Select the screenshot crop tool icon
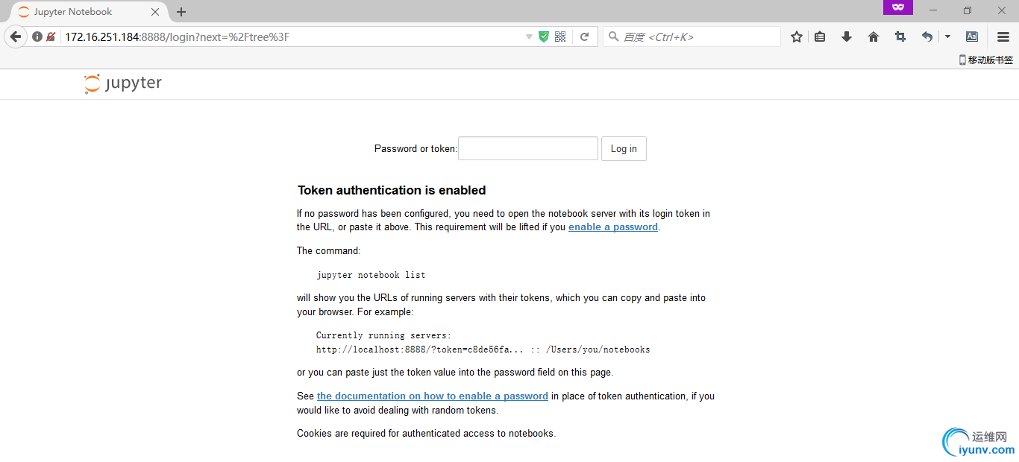 900,37
